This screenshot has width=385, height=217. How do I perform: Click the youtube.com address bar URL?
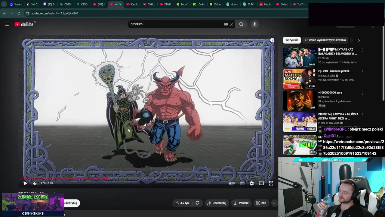55,13
